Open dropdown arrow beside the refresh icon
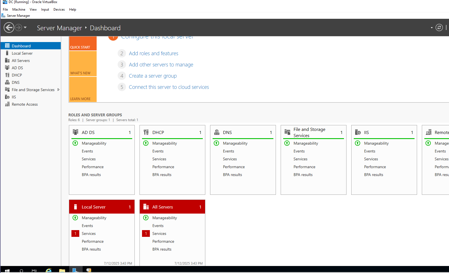 pyautogui.click(x=432, y=28)
